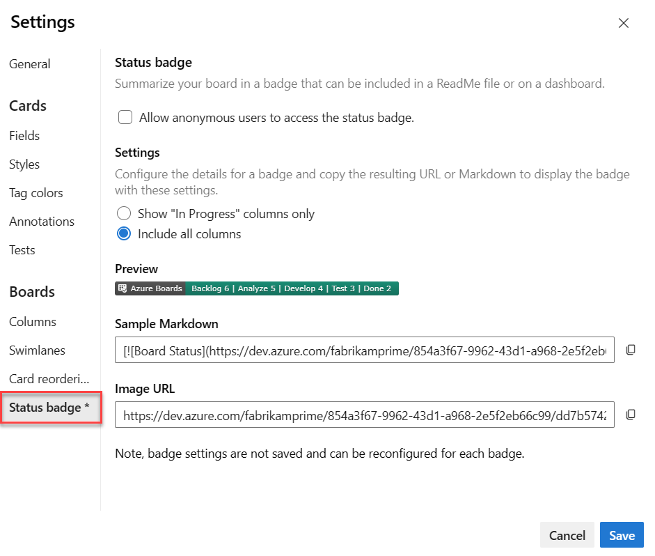Select Include all columns option
This screenshot has height=556, width=655.
(x=124, y=233)
